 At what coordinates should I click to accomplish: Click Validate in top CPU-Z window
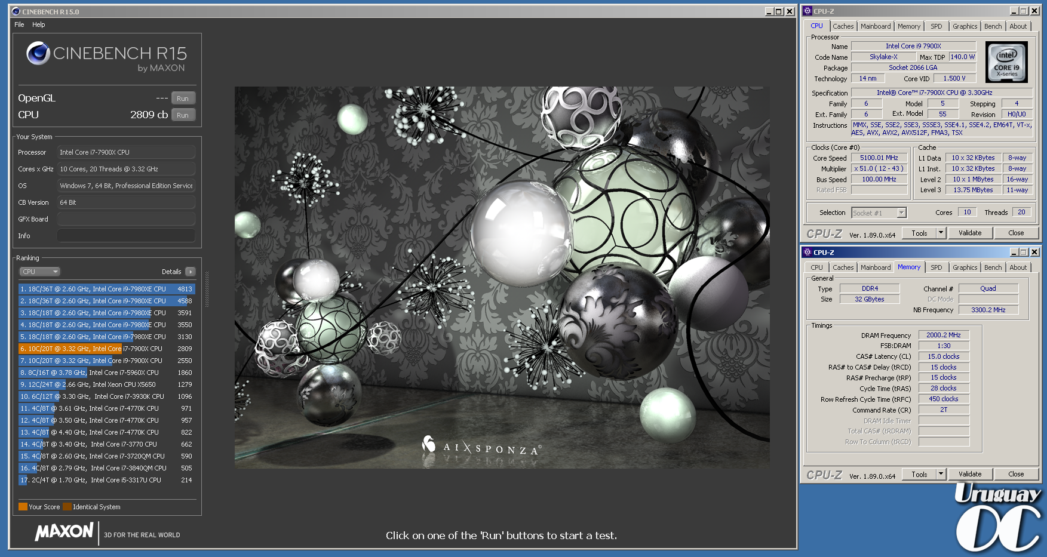pos(970,233)
